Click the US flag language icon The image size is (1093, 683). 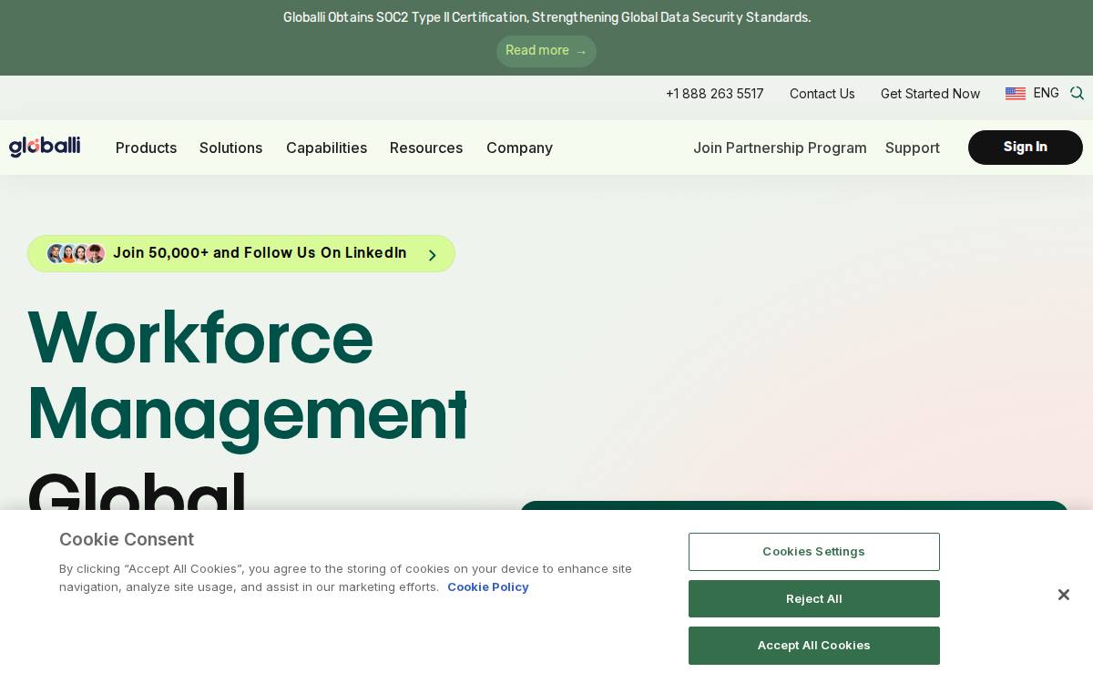(x=1016, y=93)
